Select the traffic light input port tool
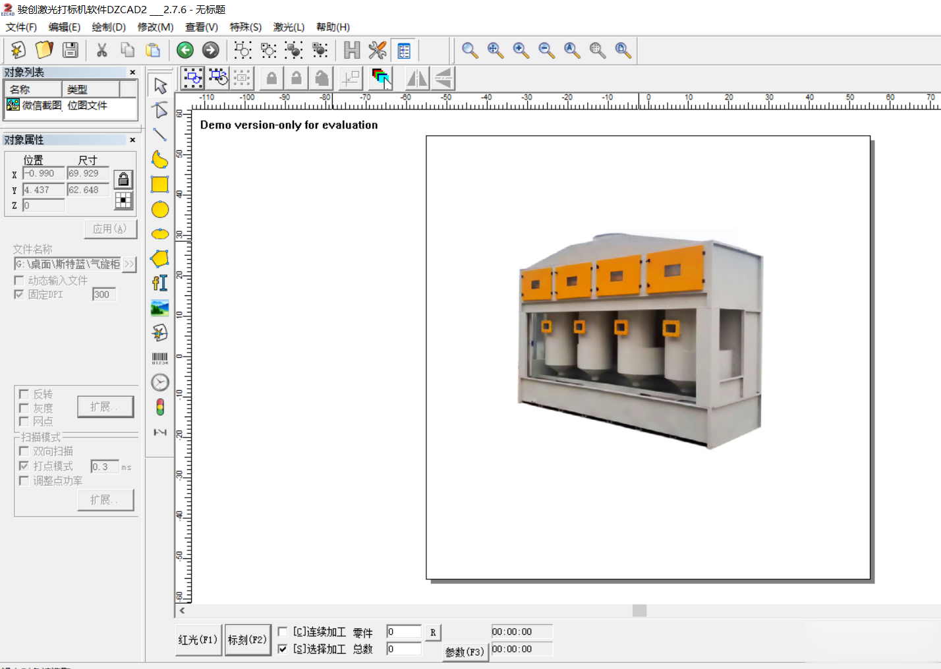941x669 pixels. 160,407
